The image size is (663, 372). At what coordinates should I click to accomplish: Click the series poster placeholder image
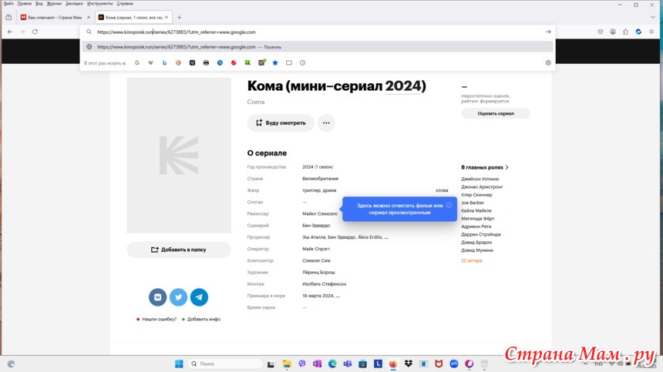179,155
